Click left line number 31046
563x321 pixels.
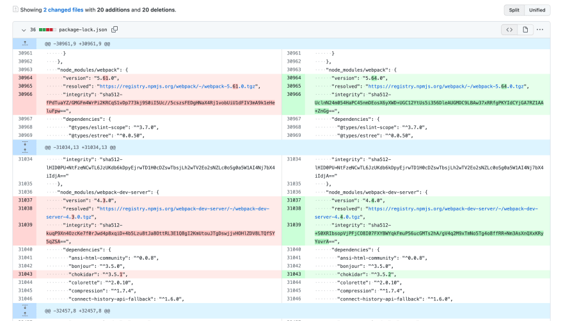coord(25,299)
